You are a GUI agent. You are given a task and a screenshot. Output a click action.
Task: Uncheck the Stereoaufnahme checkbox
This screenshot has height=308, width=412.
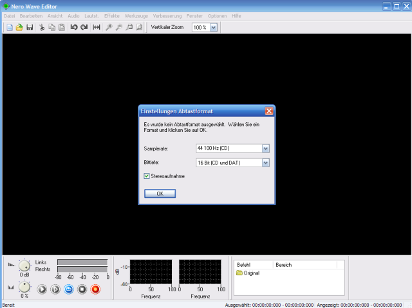[x=147, y=176]
